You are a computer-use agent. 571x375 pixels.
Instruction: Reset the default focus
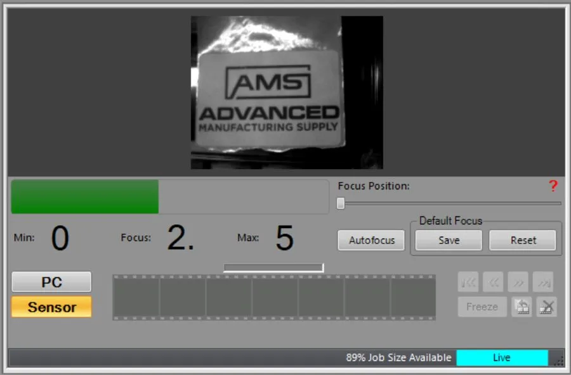pos(523,240)
